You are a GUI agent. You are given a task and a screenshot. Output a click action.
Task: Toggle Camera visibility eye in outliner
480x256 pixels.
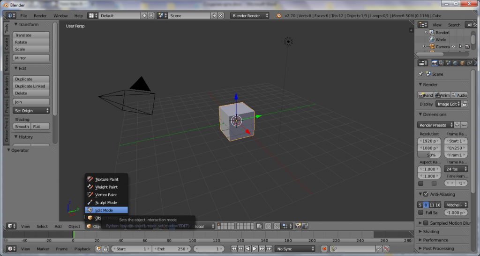click(x=453, y=47)
